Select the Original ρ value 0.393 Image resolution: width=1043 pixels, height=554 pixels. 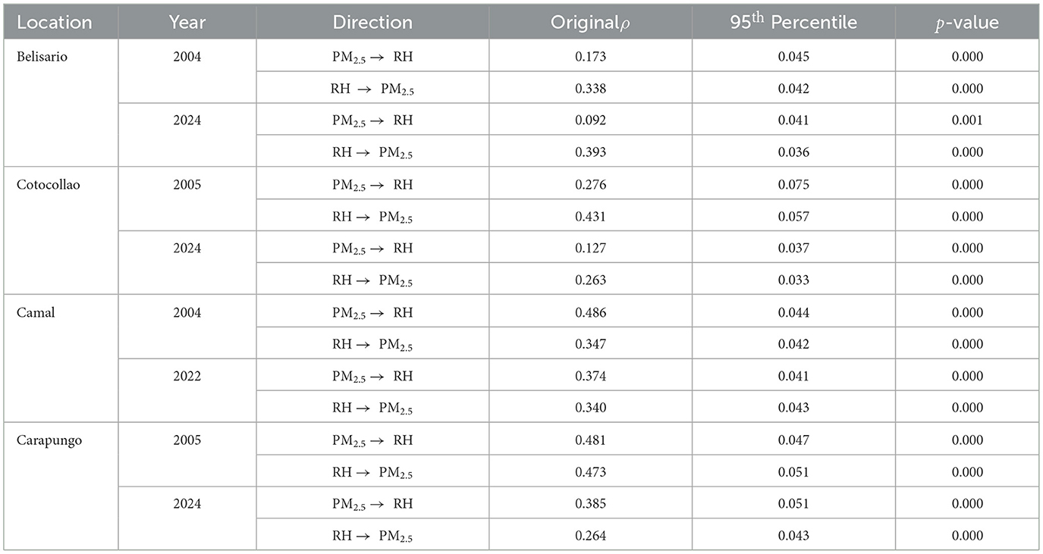click(590, 152)
